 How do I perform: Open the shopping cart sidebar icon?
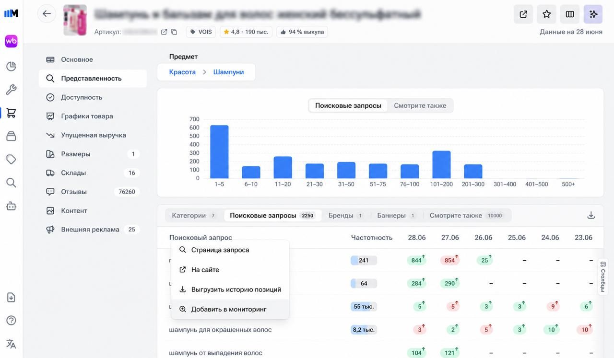coord(11,113)
